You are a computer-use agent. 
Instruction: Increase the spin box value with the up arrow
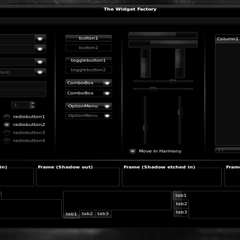point(33,103)
